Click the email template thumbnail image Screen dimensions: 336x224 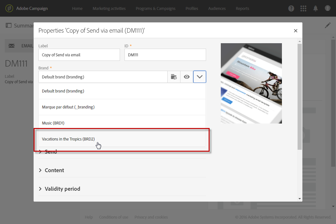coord(251,83)
